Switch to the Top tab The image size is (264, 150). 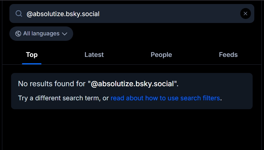tap(32, 55)
